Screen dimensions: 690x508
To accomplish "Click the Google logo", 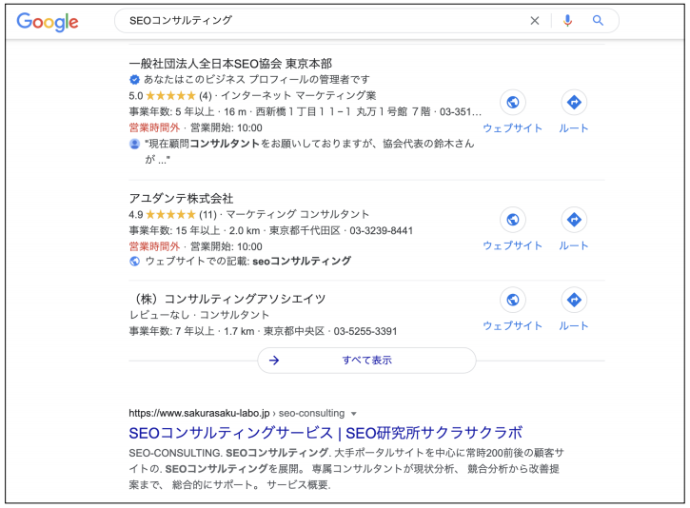I will 48,22.
